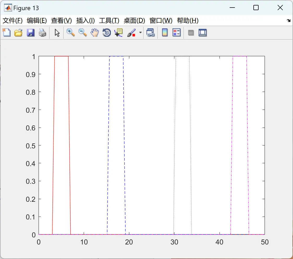293x259 pixels.
Task: Activate the Zoom In magnifier tool
Action: click(x=70, y=33)
